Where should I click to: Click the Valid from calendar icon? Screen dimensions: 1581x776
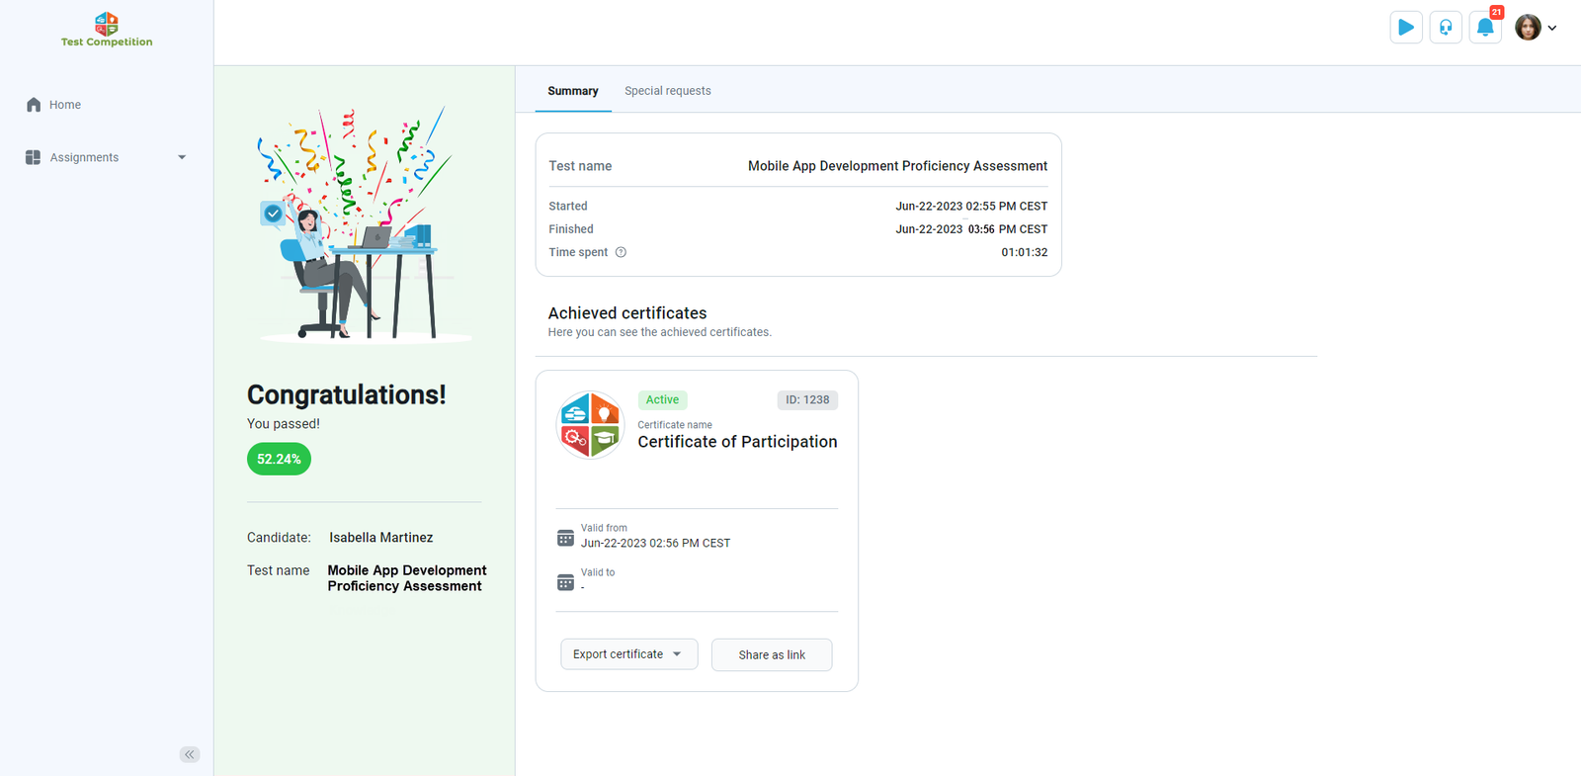pos(565,538)
